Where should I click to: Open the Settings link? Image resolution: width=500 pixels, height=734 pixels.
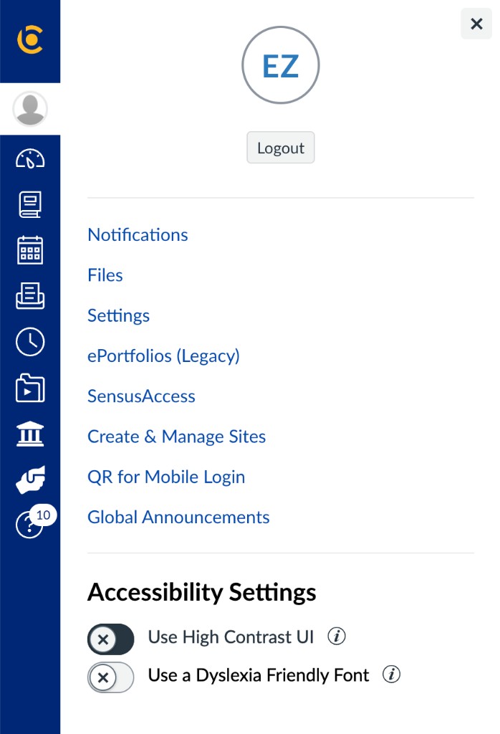(x=118, y=315)
